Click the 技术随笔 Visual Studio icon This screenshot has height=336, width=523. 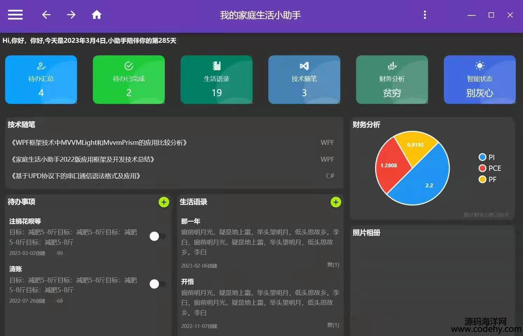(x=304, y=66)
